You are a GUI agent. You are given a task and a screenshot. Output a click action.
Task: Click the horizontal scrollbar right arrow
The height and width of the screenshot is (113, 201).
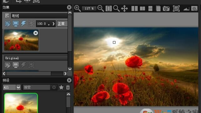pos(65,73)
